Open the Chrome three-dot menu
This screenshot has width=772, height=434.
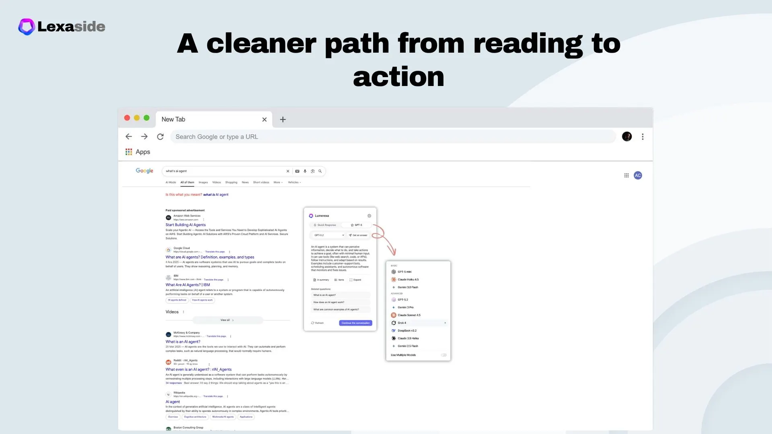pos(643,137)
